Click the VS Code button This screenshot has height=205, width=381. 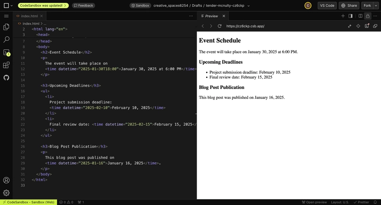coord(327,6)
